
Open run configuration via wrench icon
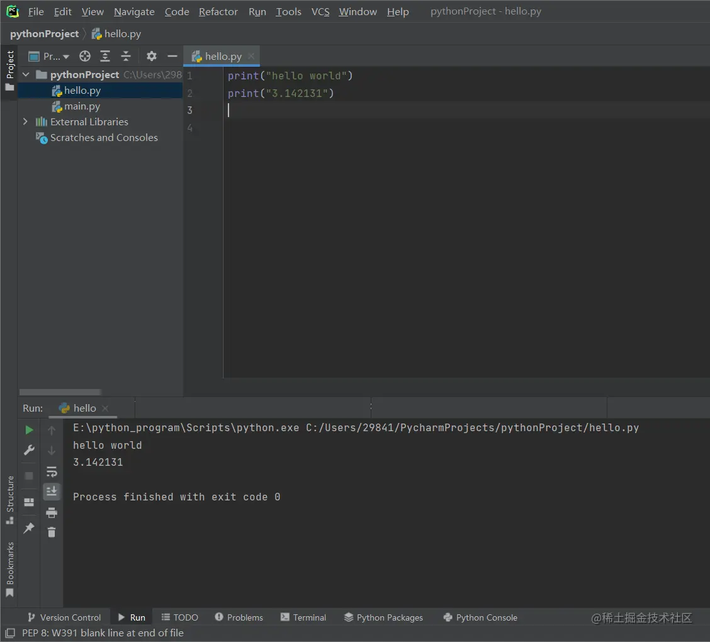pos(29,450)
